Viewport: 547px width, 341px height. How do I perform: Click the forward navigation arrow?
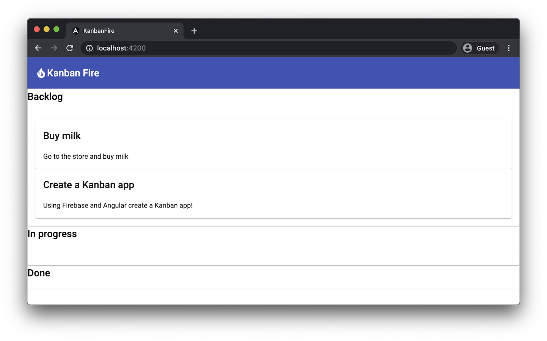(x=54, y=48)
